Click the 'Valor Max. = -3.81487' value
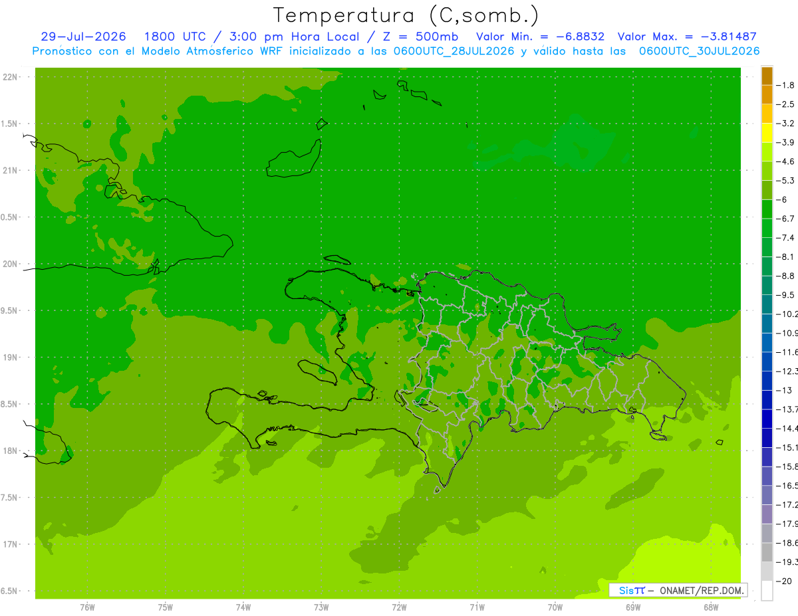The height and width of the screenshot is (616, 798). click(687, 37)
